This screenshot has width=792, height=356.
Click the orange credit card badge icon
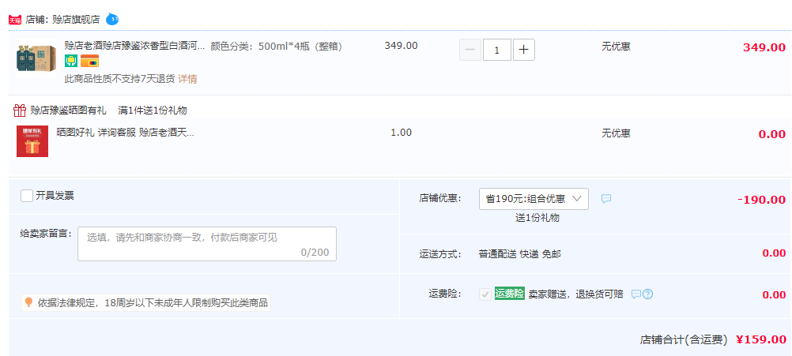pyautogui.click(x=89, y=61)
